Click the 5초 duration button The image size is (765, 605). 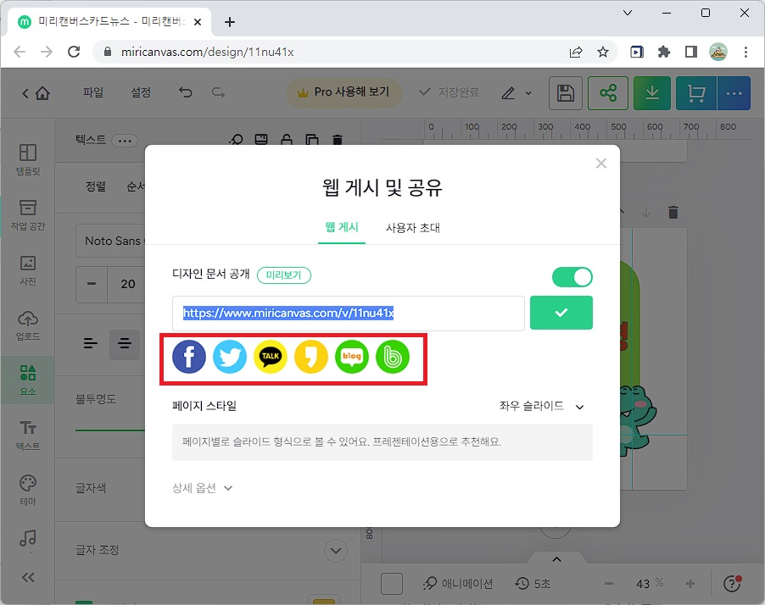[533, 584]
